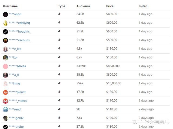Click the TikTok icon beside *******edailyhq
The width and height of the screenshot is (173, 129).
click(59, 23)
